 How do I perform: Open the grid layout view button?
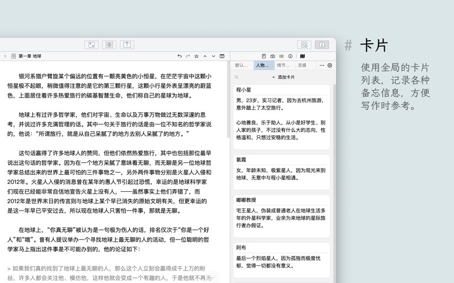click(304, 45)
